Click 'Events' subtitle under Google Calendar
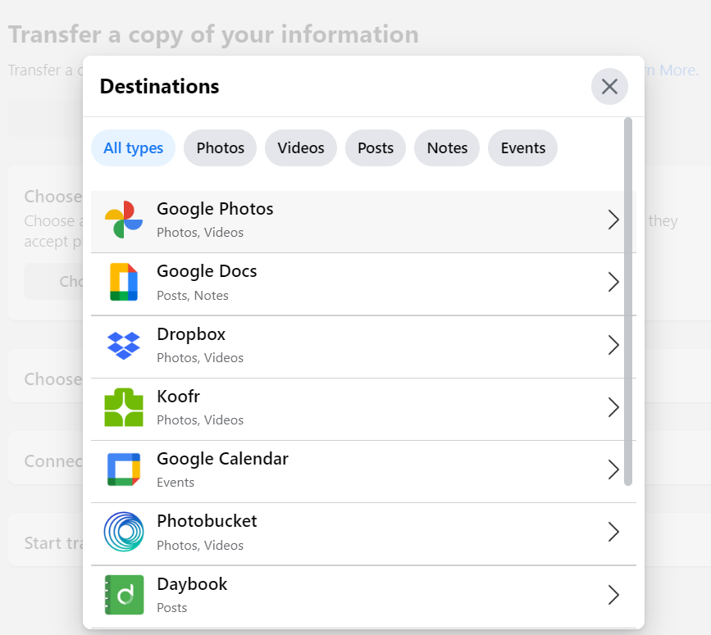Image resolution: width=711 pixels, height=635 pixels. 175,483
